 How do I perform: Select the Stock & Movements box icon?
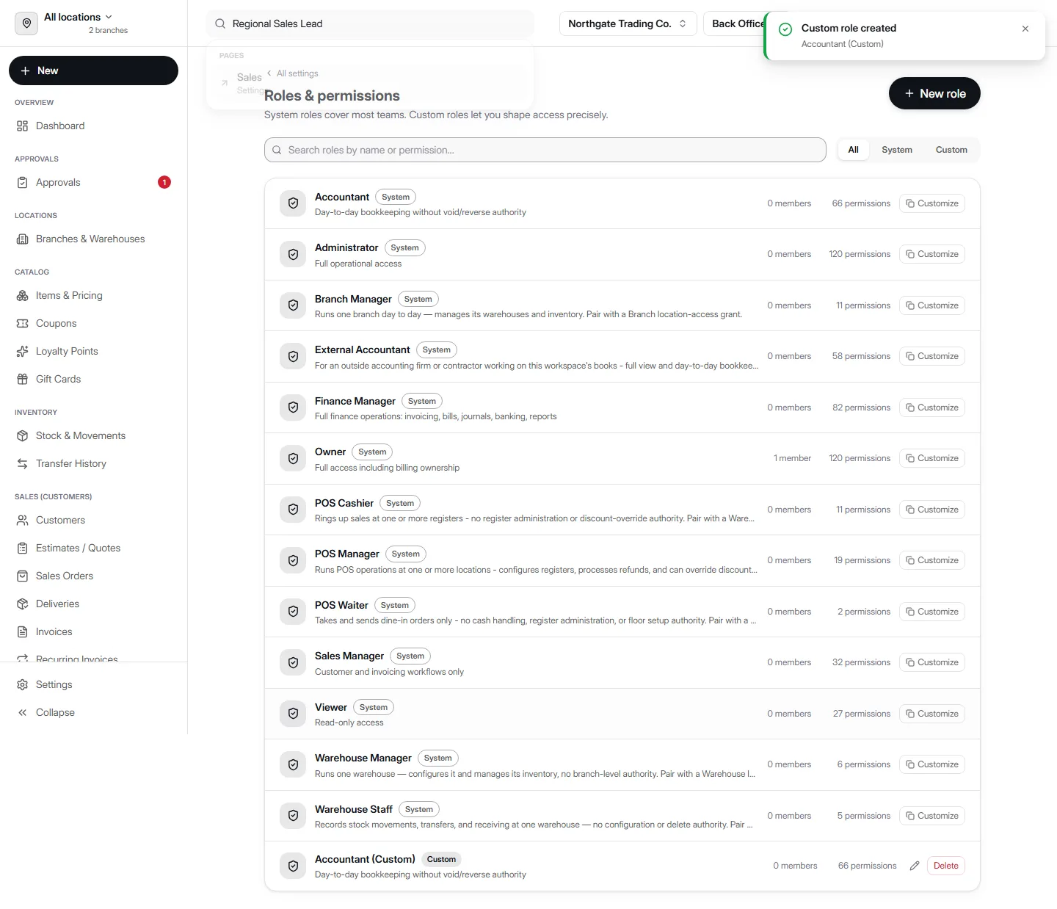(x=23, y=436)
